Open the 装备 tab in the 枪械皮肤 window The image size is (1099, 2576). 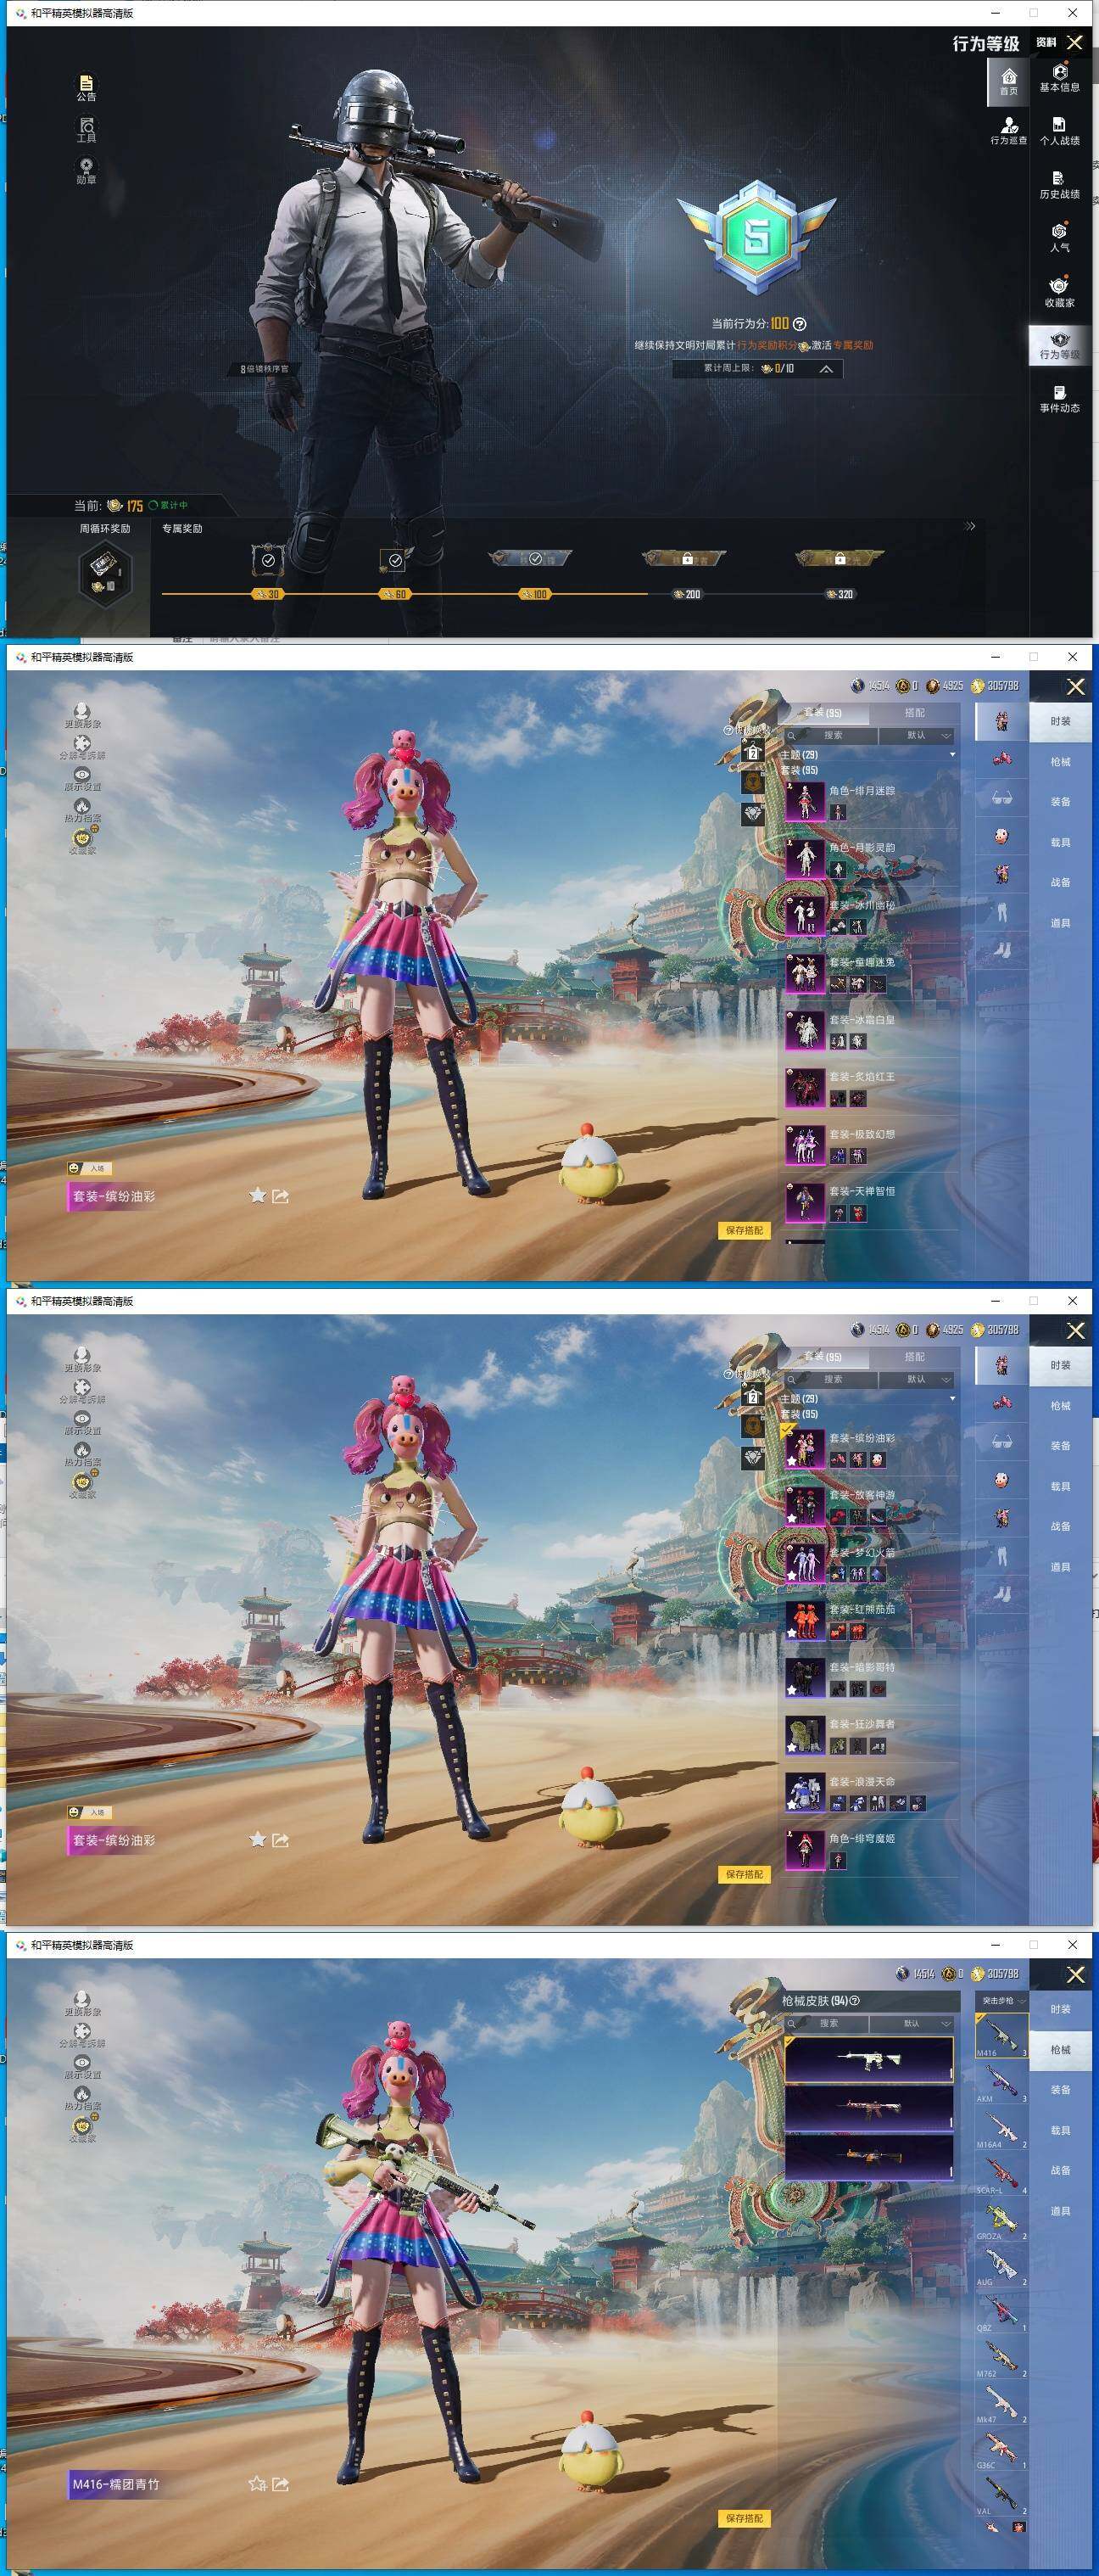tap(1060, 2090)
